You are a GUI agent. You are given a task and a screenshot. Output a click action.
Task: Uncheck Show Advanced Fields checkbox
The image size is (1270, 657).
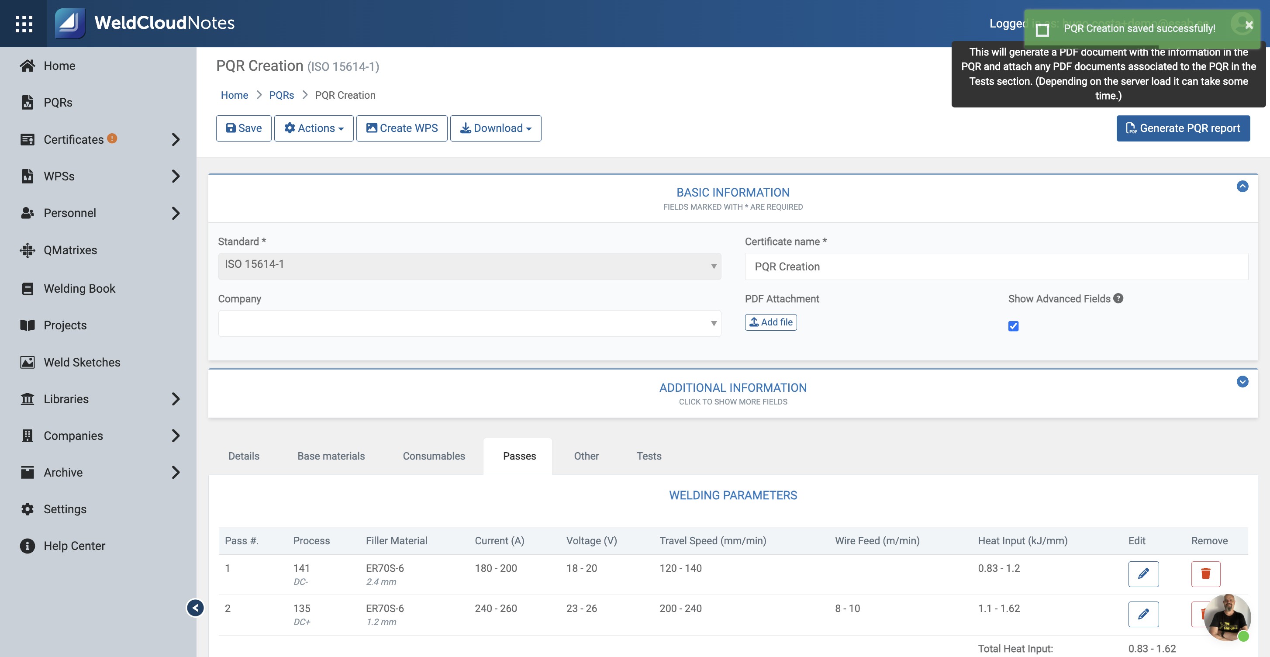pos(1013,326)
